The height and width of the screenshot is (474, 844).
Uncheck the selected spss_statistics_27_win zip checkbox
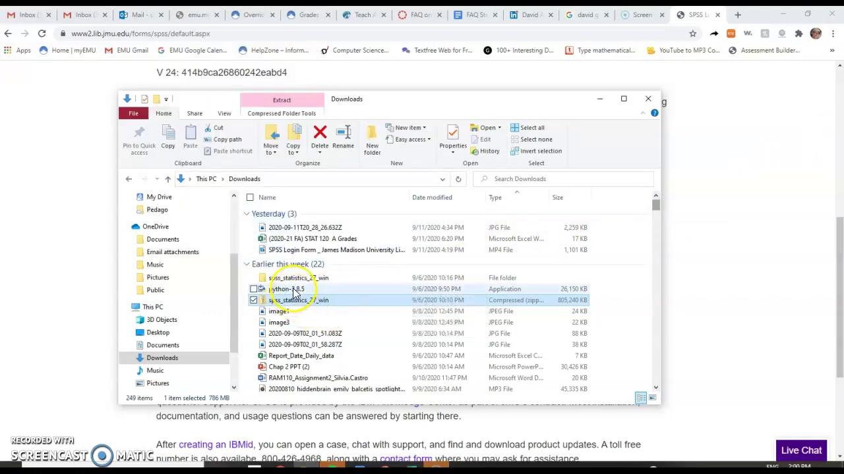click(253, 300)
